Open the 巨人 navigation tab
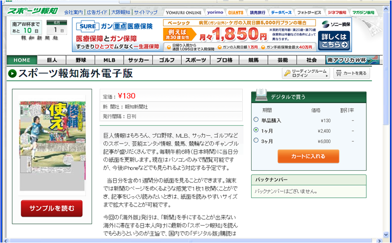Viewport: 392px width, 243px height. click(x=52, y=60)
